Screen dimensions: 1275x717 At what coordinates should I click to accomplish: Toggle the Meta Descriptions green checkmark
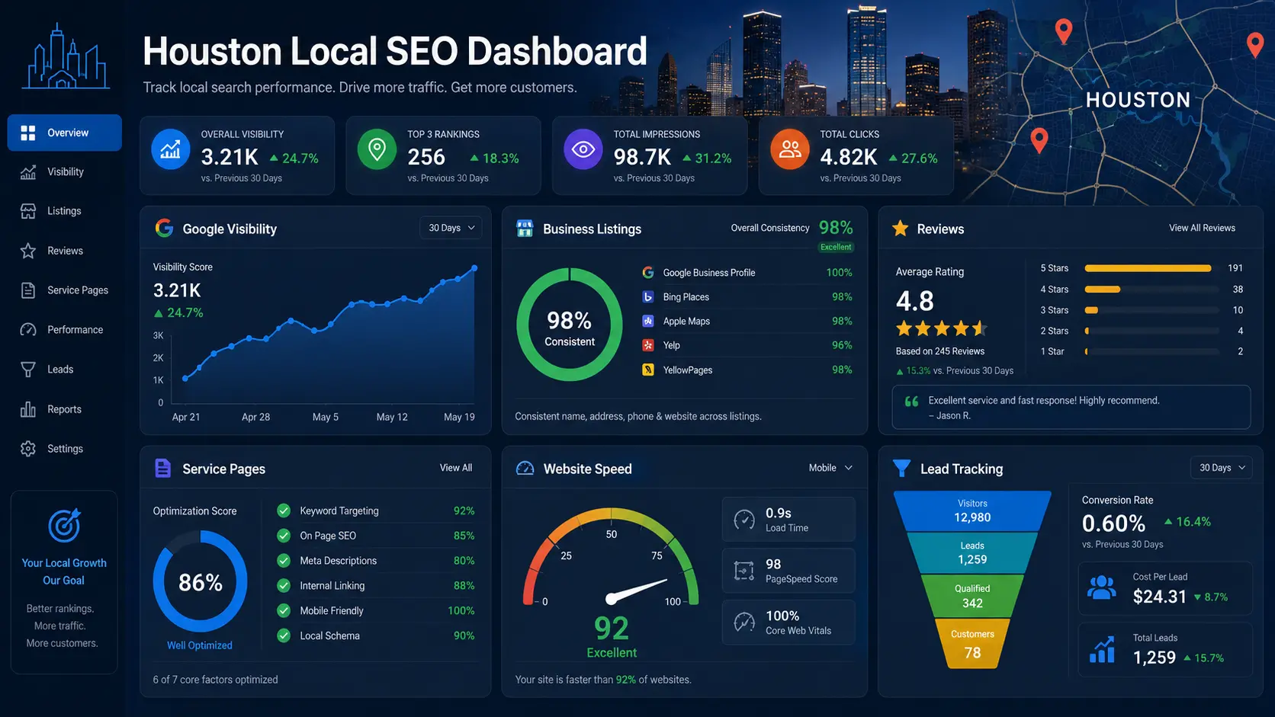284,561
